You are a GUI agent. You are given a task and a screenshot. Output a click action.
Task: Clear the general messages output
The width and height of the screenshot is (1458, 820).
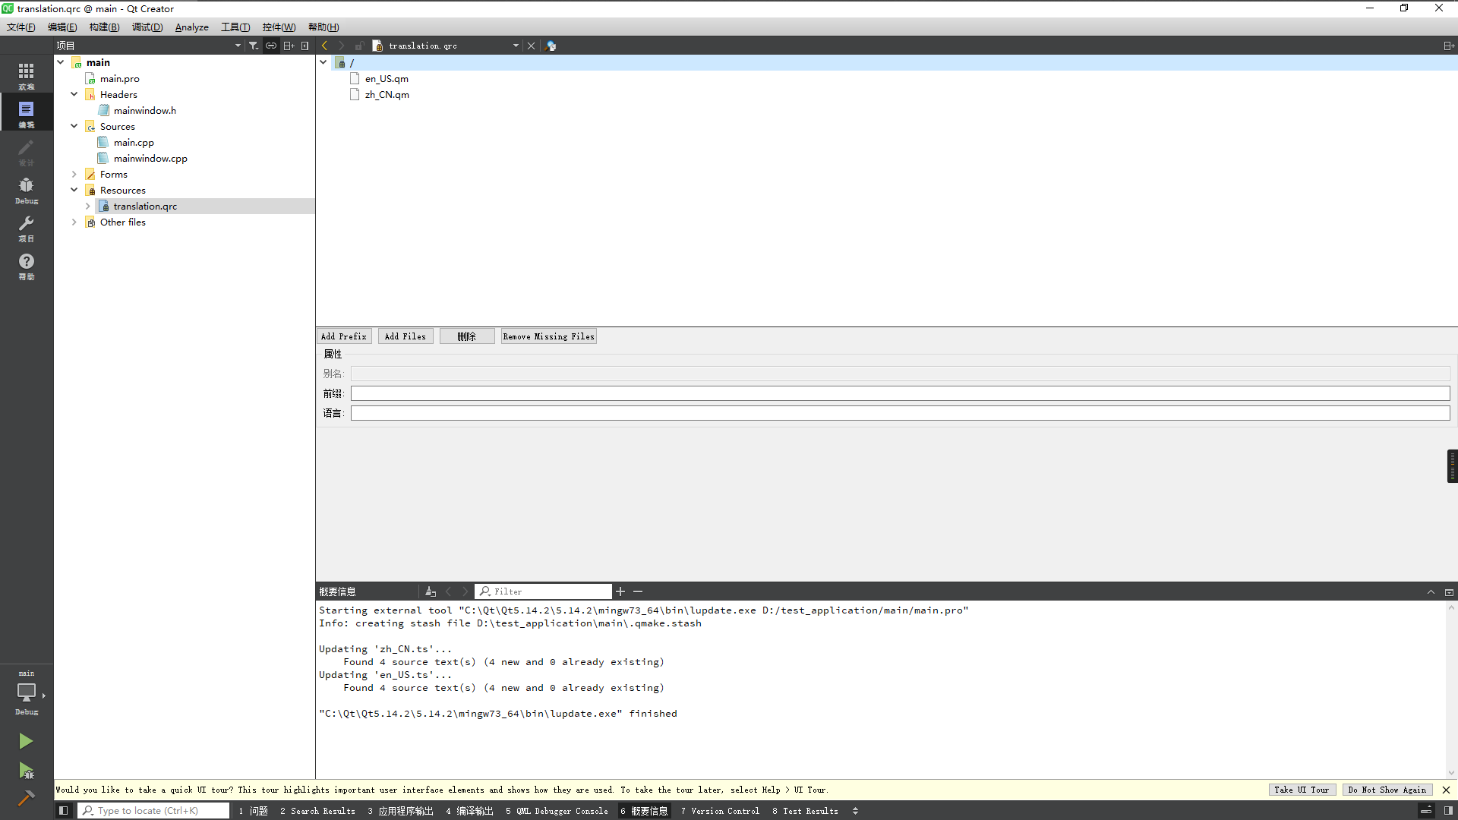pyautogui.click(x=431, y=591)
